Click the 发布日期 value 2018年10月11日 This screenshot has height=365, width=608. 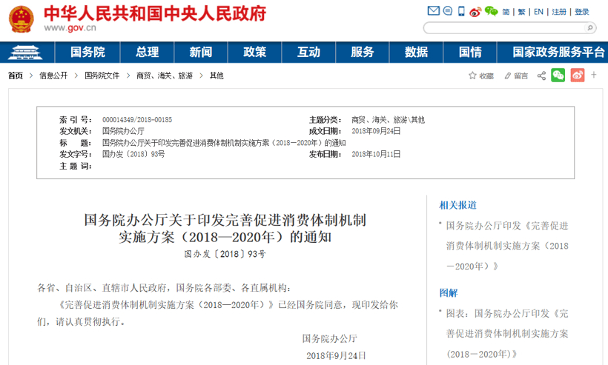pyautogui.click(x=376, y=154)
